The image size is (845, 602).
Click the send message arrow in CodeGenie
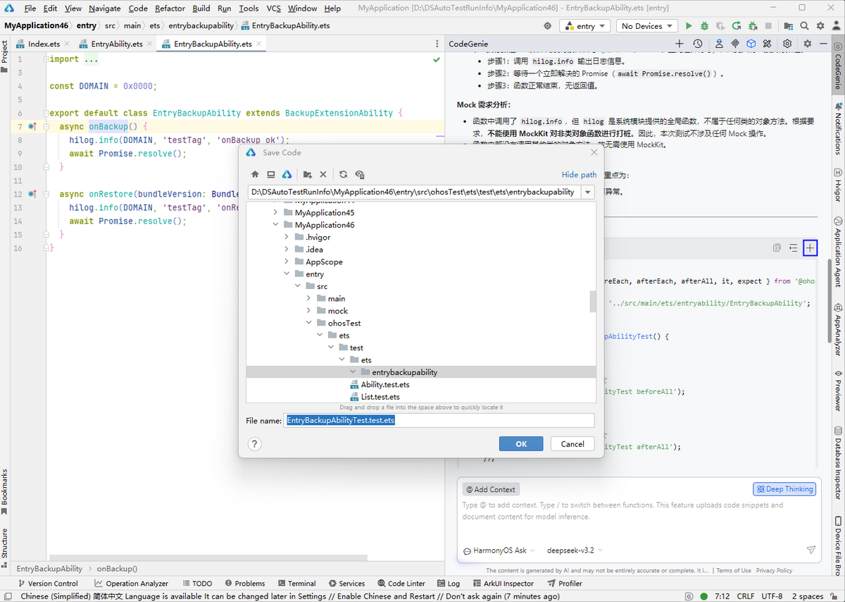[810, 550]
